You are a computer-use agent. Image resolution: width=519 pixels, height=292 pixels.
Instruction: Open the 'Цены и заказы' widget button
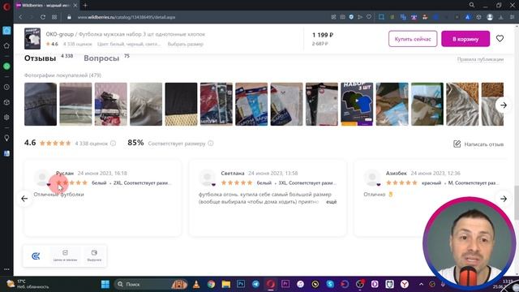coord(65,255)
